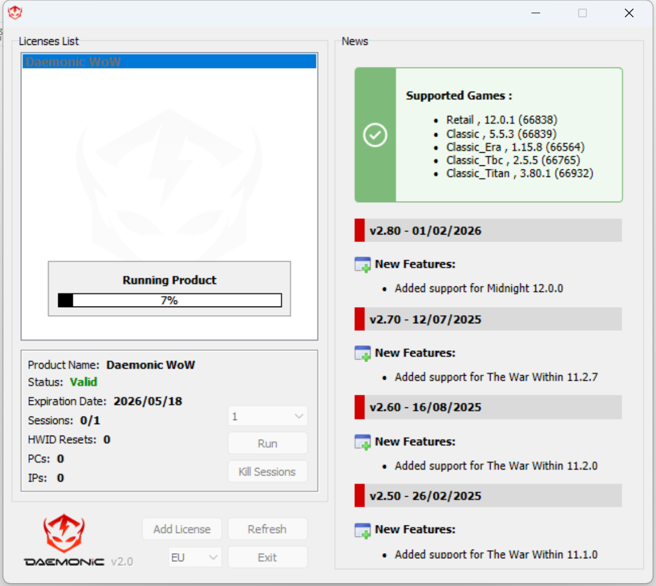Click the 'Running Product' label
656x586 pixels.
(x=169, y=280)
